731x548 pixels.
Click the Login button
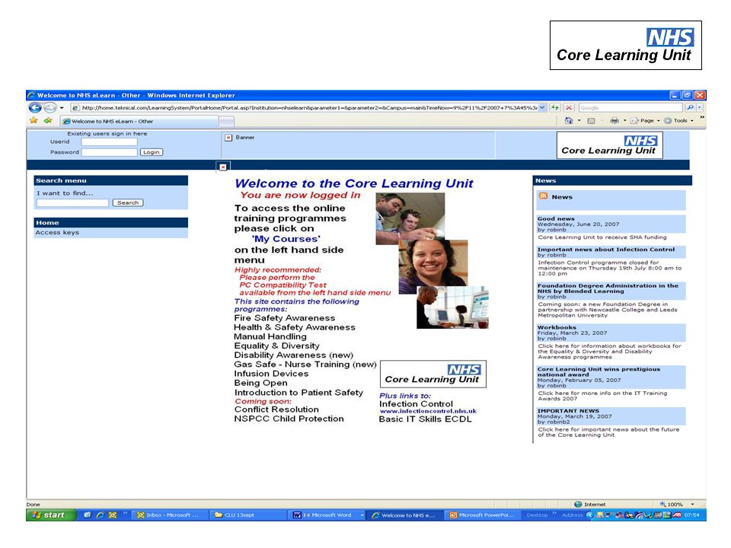[x=151, y=152]
